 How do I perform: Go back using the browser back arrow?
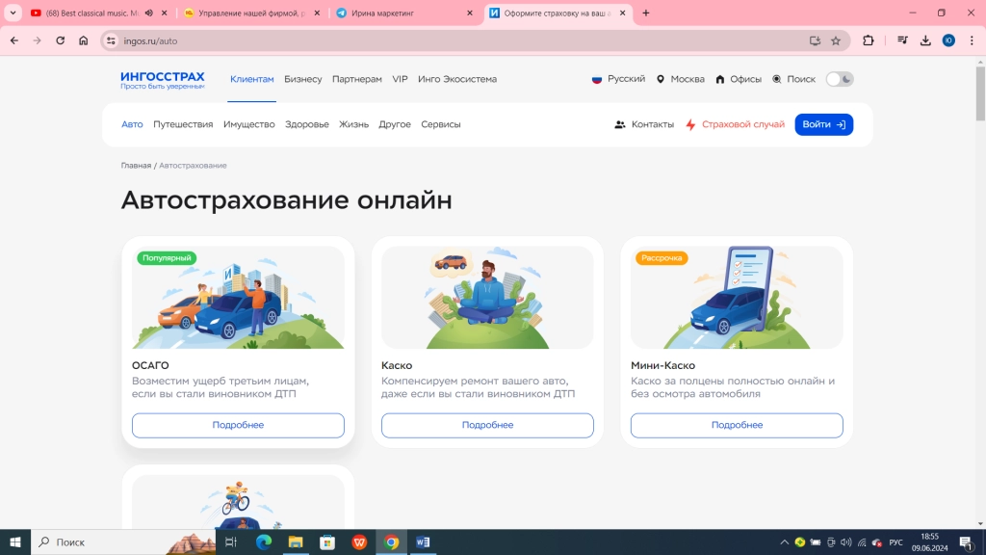(14, 40)
